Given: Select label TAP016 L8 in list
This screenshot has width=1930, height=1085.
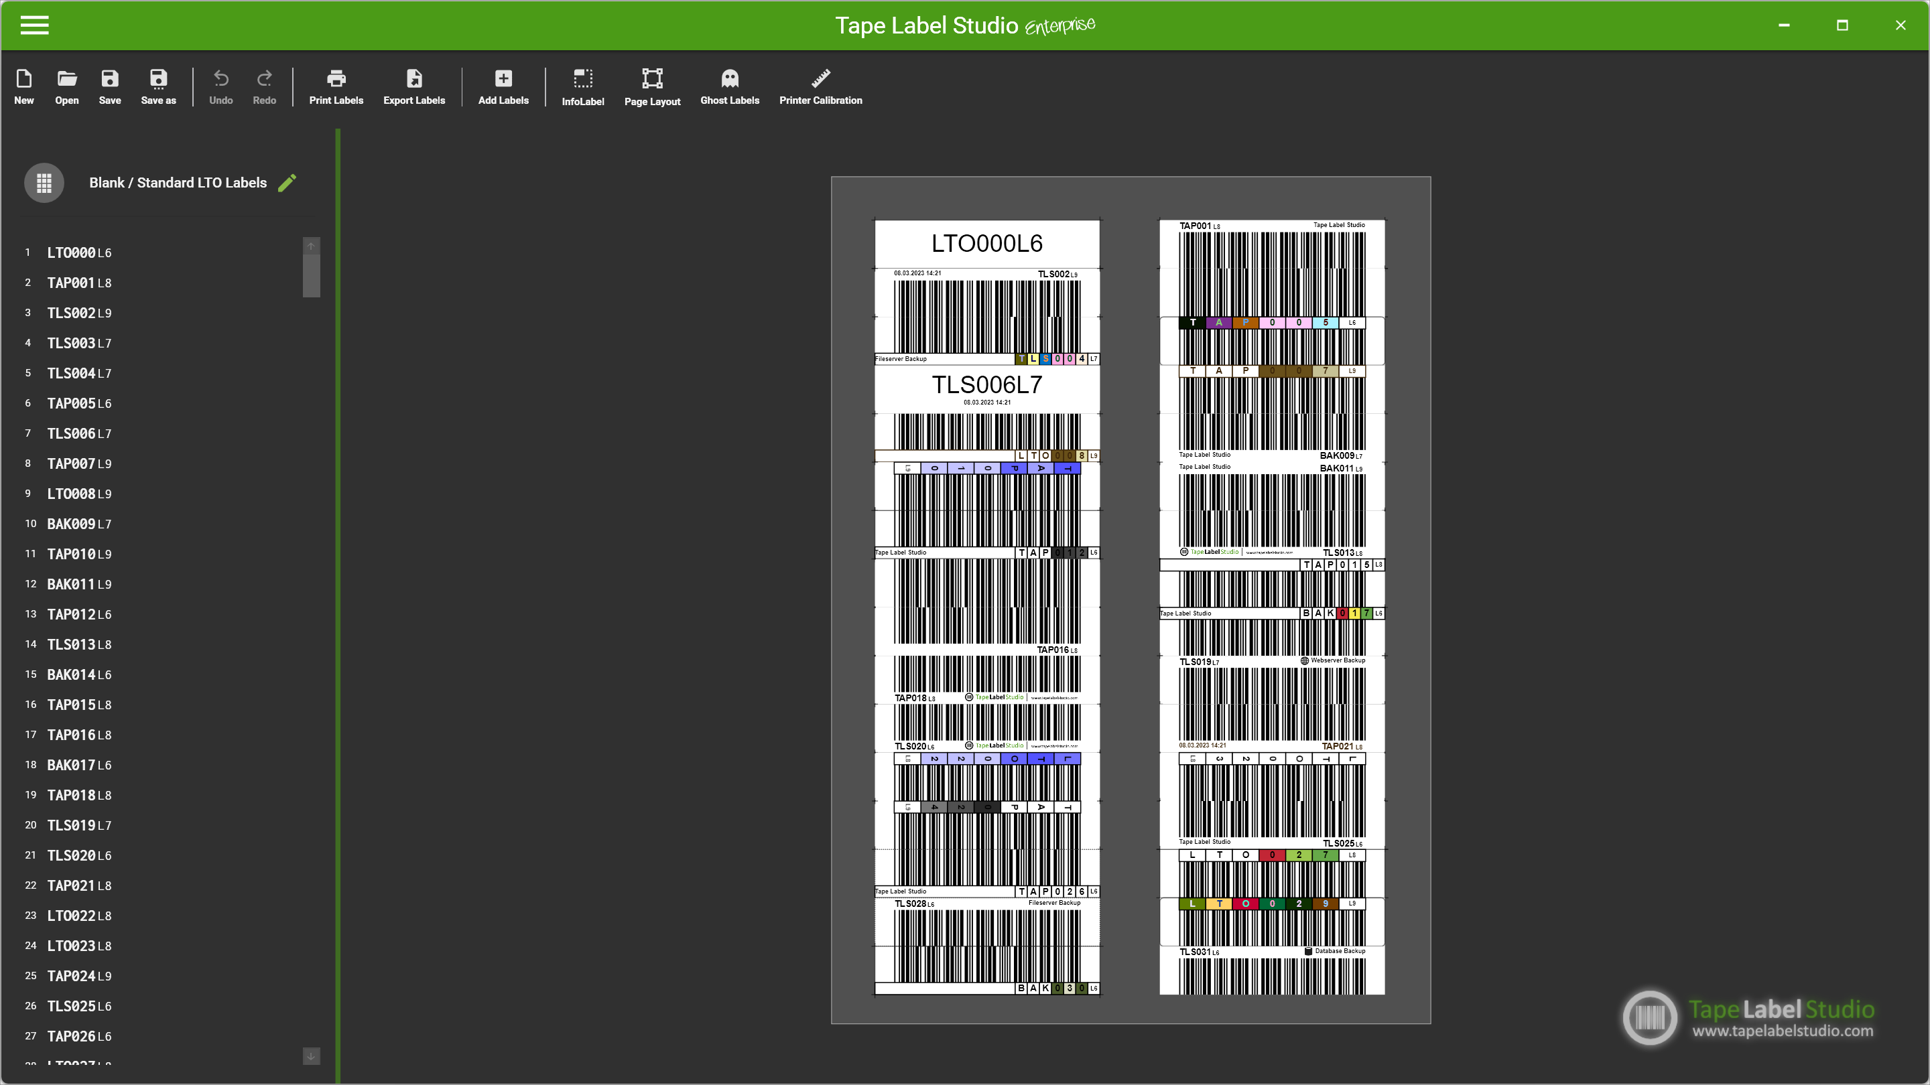Looking at the screenshot, I should click(x=78, y=735).
